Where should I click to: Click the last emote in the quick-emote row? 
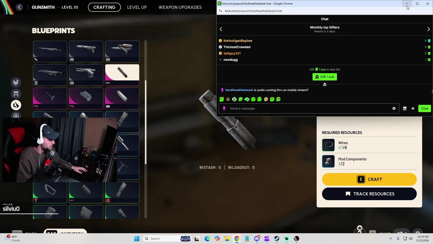(x=278, y=99)
